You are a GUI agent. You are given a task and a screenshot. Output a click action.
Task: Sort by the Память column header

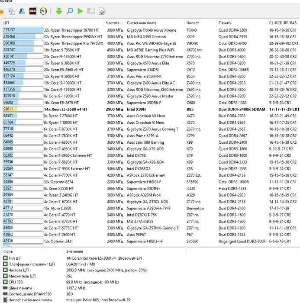point(242,23)
